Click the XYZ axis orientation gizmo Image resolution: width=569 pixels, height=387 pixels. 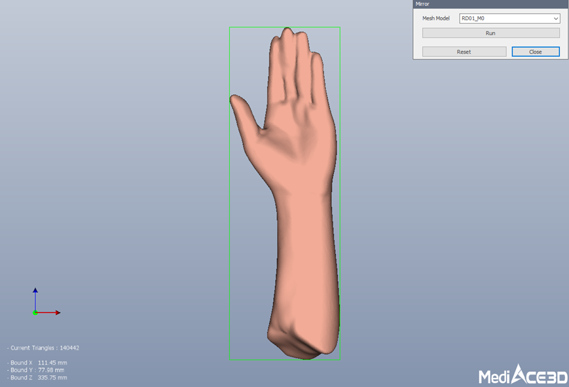[46, 302]
